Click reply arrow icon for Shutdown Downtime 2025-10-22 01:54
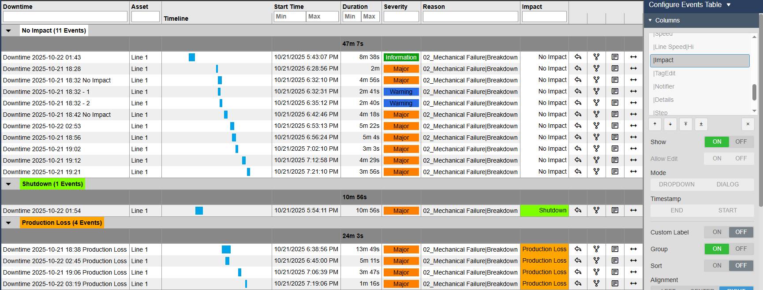The width and height of the screenshot is (763, 290). (x=578, y=210)
